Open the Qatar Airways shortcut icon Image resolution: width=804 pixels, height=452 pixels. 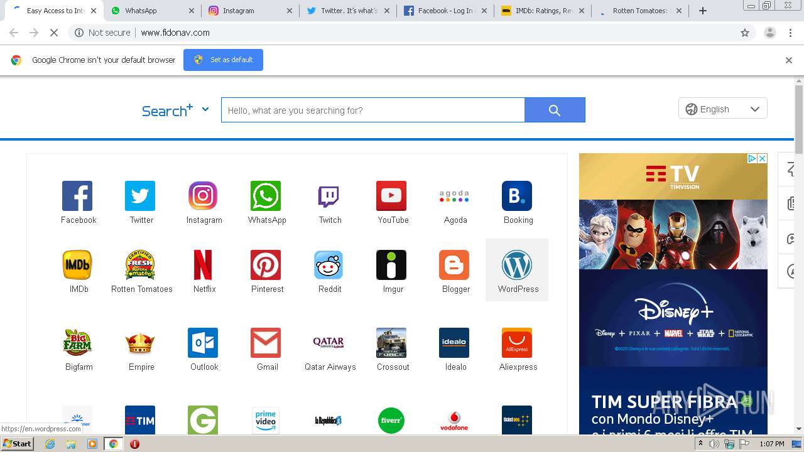click(329, 343)
